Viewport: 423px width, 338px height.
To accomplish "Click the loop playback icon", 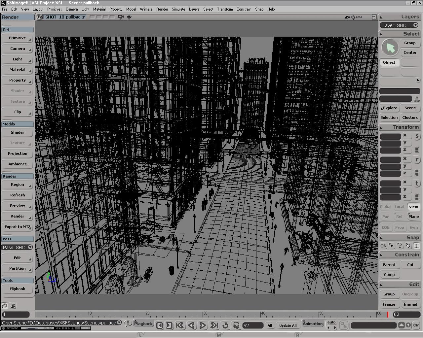I will (x=225, y=325).
